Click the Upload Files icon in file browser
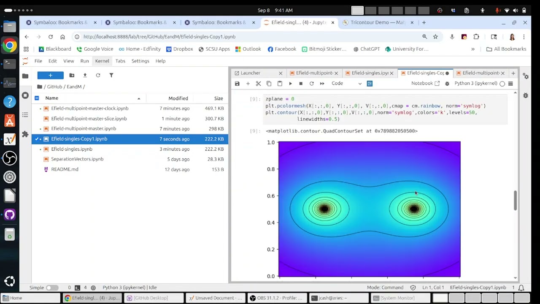The image size is (540, 304). point(85,75)
